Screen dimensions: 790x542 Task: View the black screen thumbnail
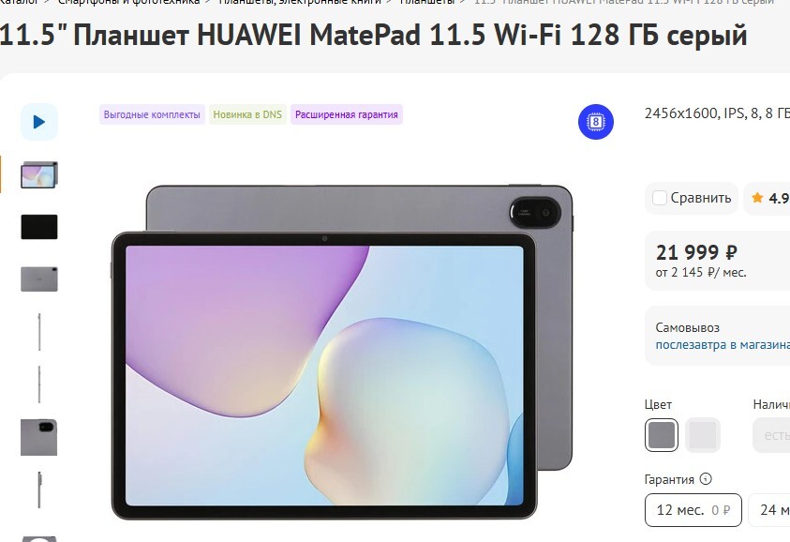pyautogui.click(x=39, y=227)
